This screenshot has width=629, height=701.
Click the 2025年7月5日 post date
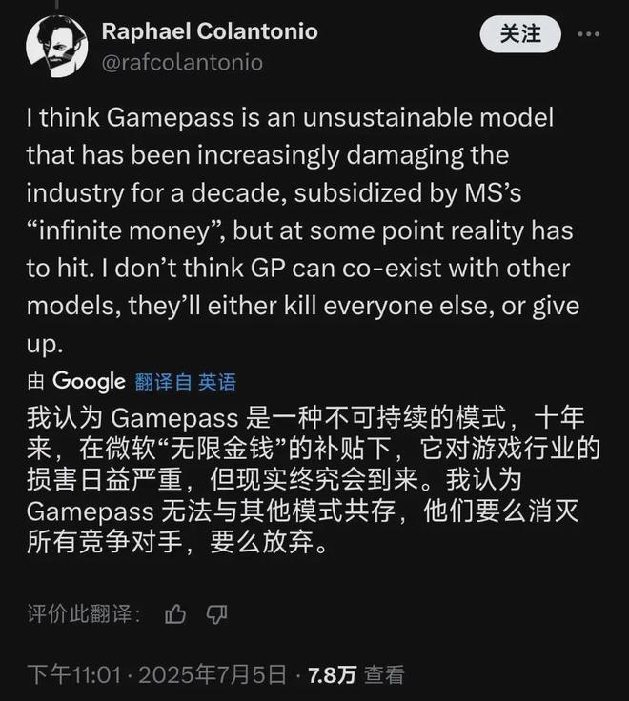[213, 674]
